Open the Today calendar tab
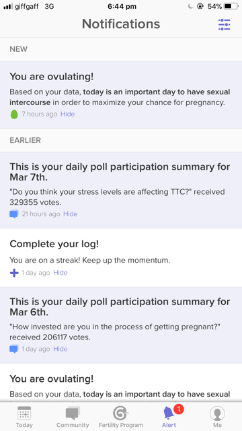The height and width of the screenshot is (431, 242). (x=24, y=417)
